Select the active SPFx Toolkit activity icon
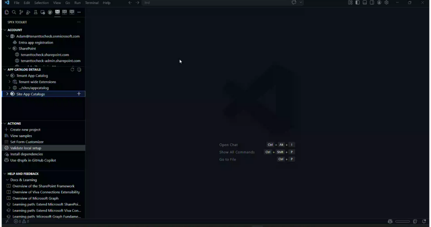 [x=57, y=12]
